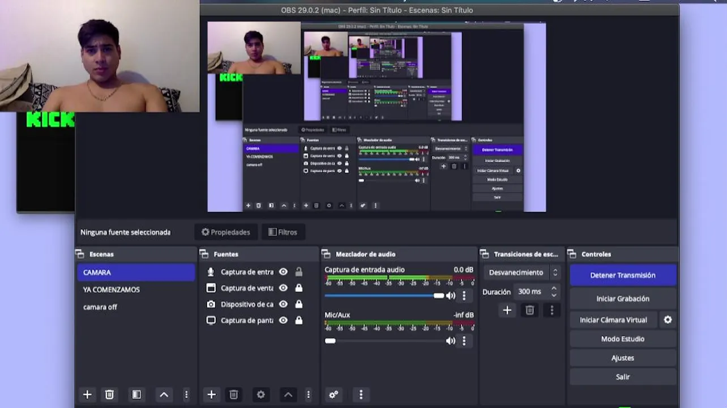
Task: Open Propiedades of selected source
Action: [226, 232]
